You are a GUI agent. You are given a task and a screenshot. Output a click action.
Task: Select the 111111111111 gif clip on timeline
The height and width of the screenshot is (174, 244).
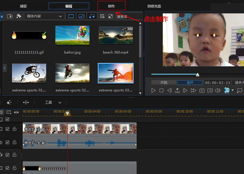pos(80,168)
